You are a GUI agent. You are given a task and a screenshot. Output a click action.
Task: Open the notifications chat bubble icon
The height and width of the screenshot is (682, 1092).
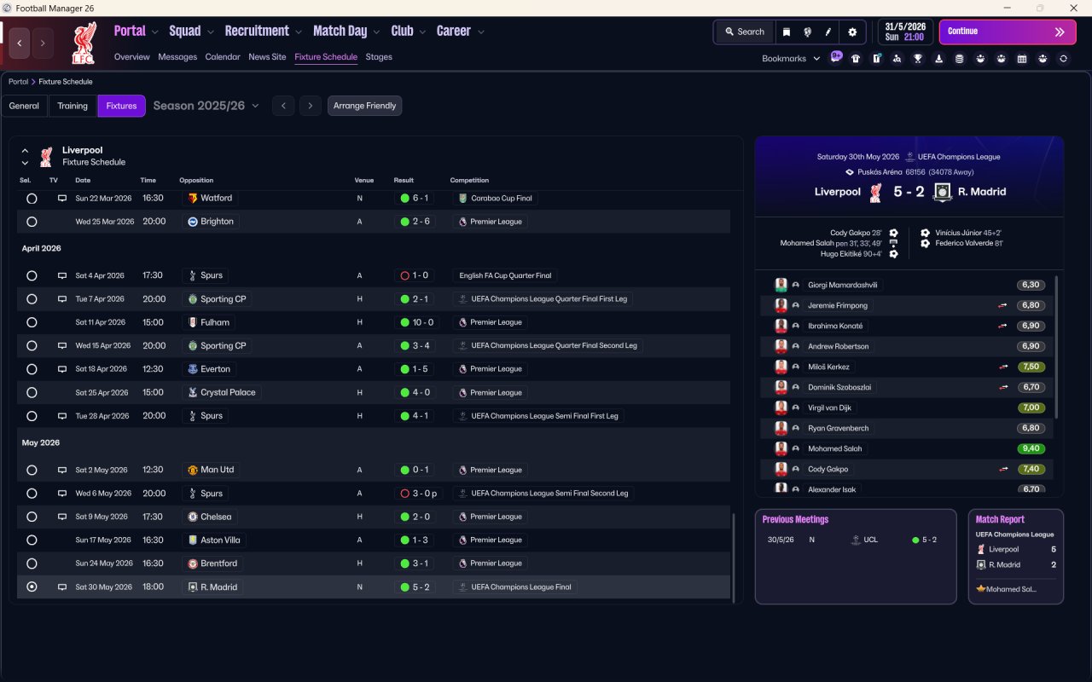[x=836, y=58]
